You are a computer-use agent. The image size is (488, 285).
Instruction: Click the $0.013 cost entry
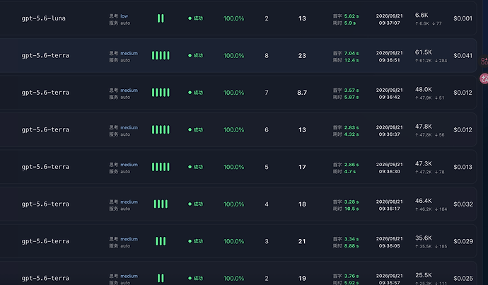coord(463,167)
